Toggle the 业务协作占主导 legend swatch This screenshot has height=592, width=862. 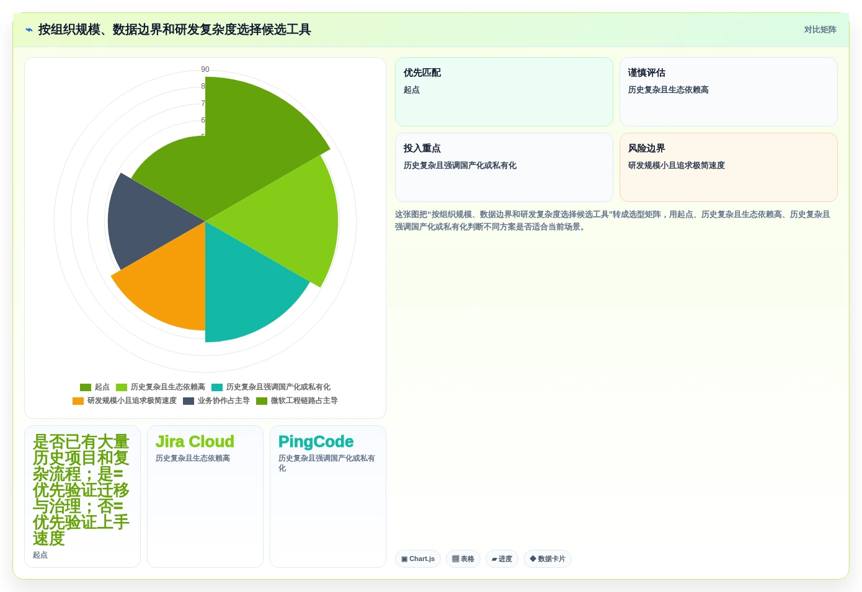tap(189, 401)
